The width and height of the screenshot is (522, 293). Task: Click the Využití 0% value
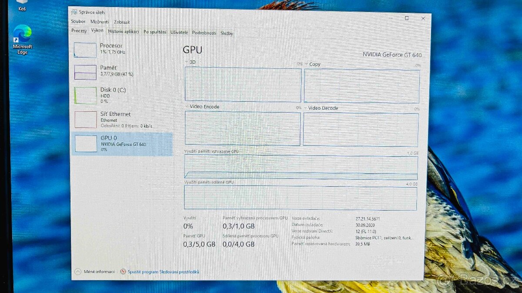(188, 226)
